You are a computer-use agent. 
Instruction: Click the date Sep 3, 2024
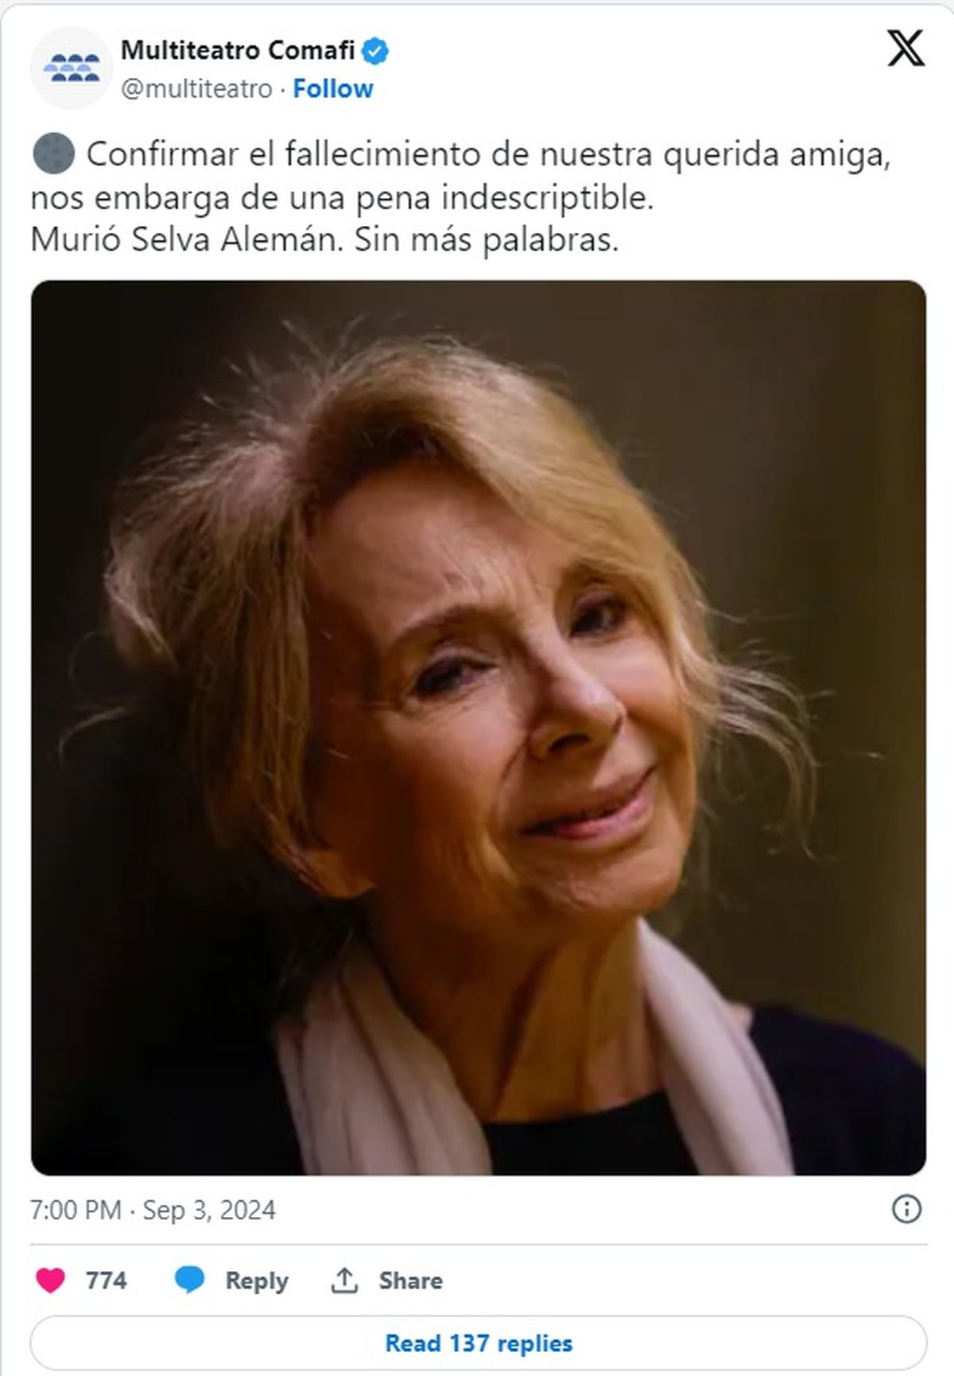point(209,1210)
